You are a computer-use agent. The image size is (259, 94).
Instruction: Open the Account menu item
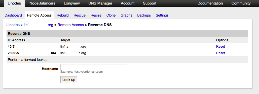(x=128, y=3)
